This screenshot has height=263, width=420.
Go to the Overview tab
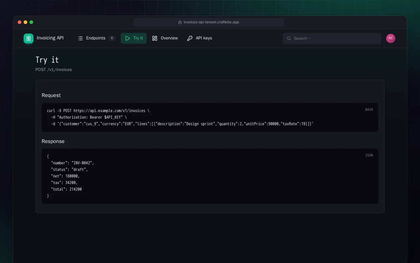click(165, 38)
